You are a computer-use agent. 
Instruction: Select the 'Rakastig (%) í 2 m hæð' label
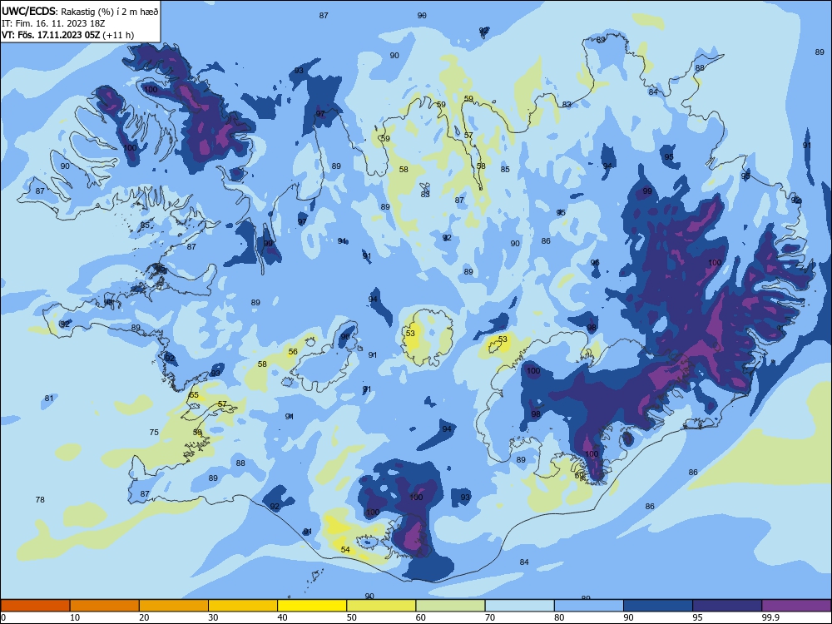pyautogui.click(x=110, y=12)
